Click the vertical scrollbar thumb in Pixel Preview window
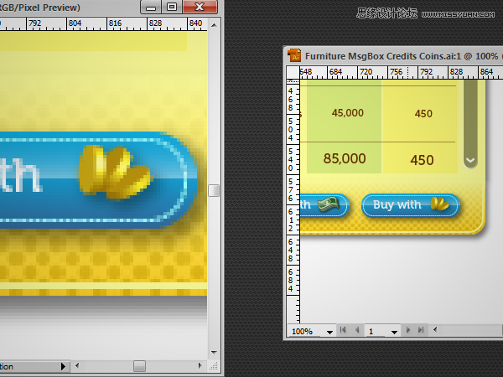This screenshot has width=503, height=377. pyautogui.click(x=214, y=190)
